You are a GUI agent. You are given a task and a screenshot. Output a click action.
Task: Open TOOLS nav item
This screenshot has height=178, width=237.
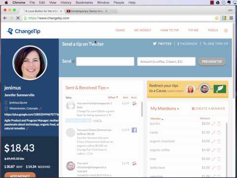[x=213, y=30]
